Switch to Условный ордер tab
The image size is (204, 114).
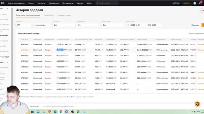(x=64, y=15)
